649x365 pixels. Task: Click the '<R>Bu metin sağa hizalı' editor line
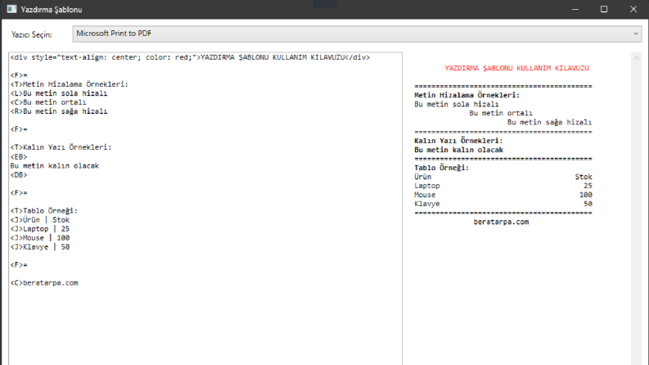tap(59, 112)
